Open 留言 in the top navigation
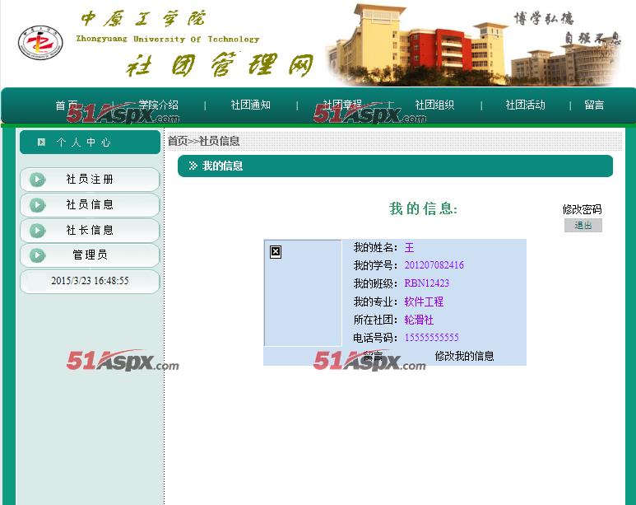The image size is (636, 505). click(594, 105)
